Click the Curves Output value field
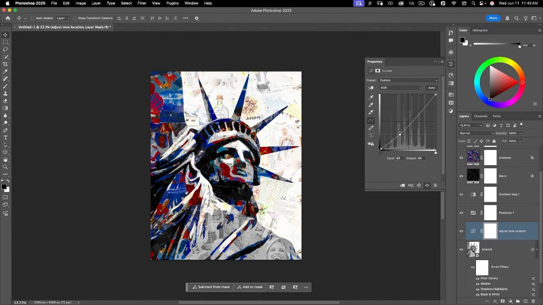This screenshot has width=543, height=305. (421, 158)
